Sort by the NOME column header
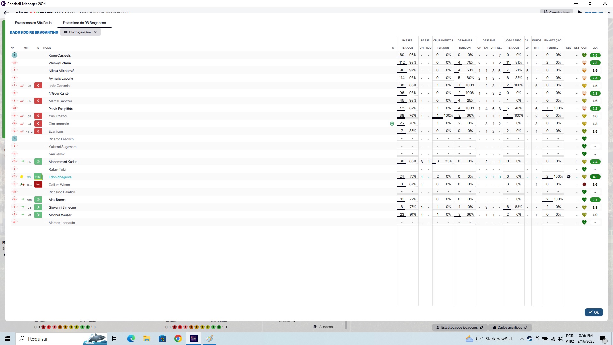Viewport: 613px width, 345px height. tap(47, 48)
